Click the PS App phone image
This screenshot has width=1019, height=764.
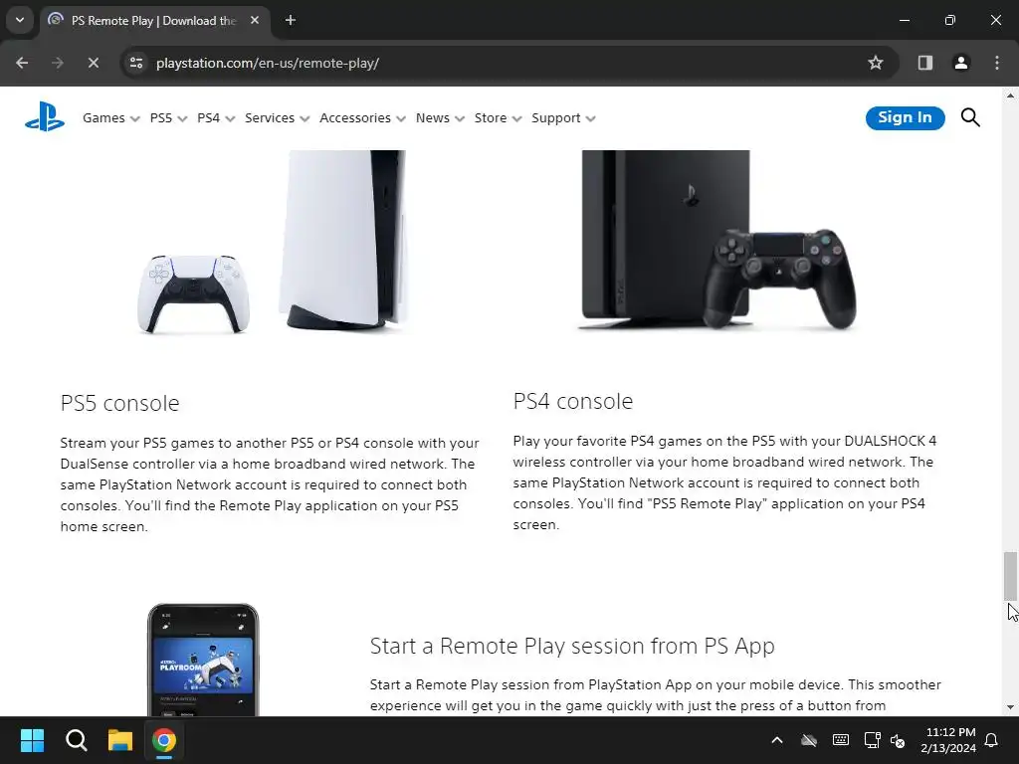click(x=203, y=661)
